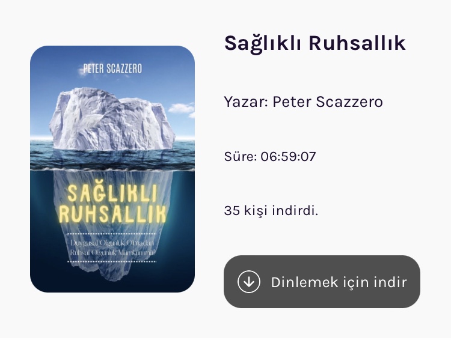This screenshot has height=355, width=451.
Task: Click the upper dotted line on the cover
Action: 112,234
